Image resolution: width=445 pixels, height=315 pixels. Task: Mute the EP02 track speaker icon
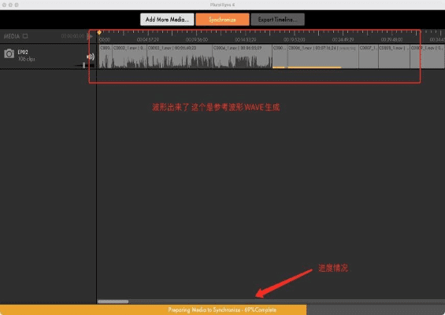click(x=91, y=57)
